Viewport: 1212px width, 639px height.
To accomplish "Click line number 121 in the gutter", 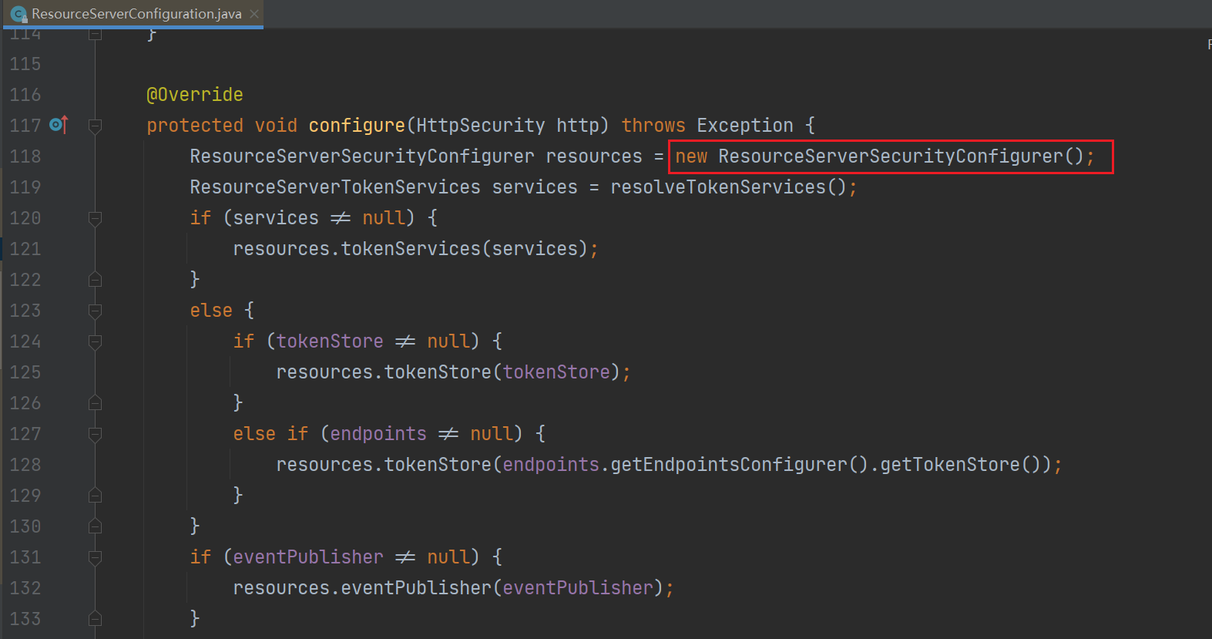I will [25, 249].
